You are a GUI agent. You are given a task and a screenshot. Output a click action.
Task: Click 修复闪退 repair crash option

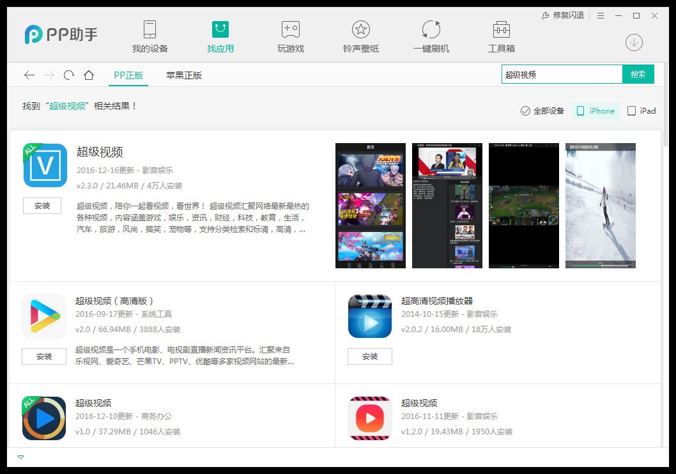point(563,15)
